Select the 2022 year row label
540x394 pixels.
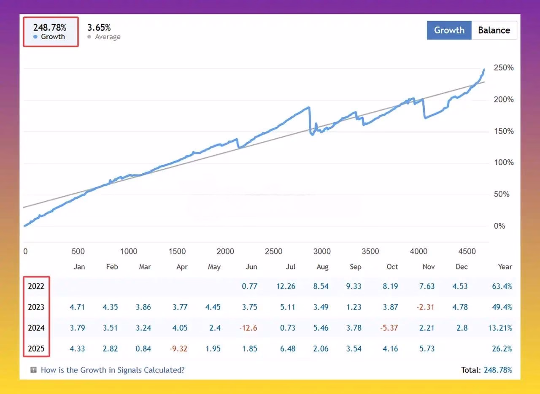click(36, 286)
